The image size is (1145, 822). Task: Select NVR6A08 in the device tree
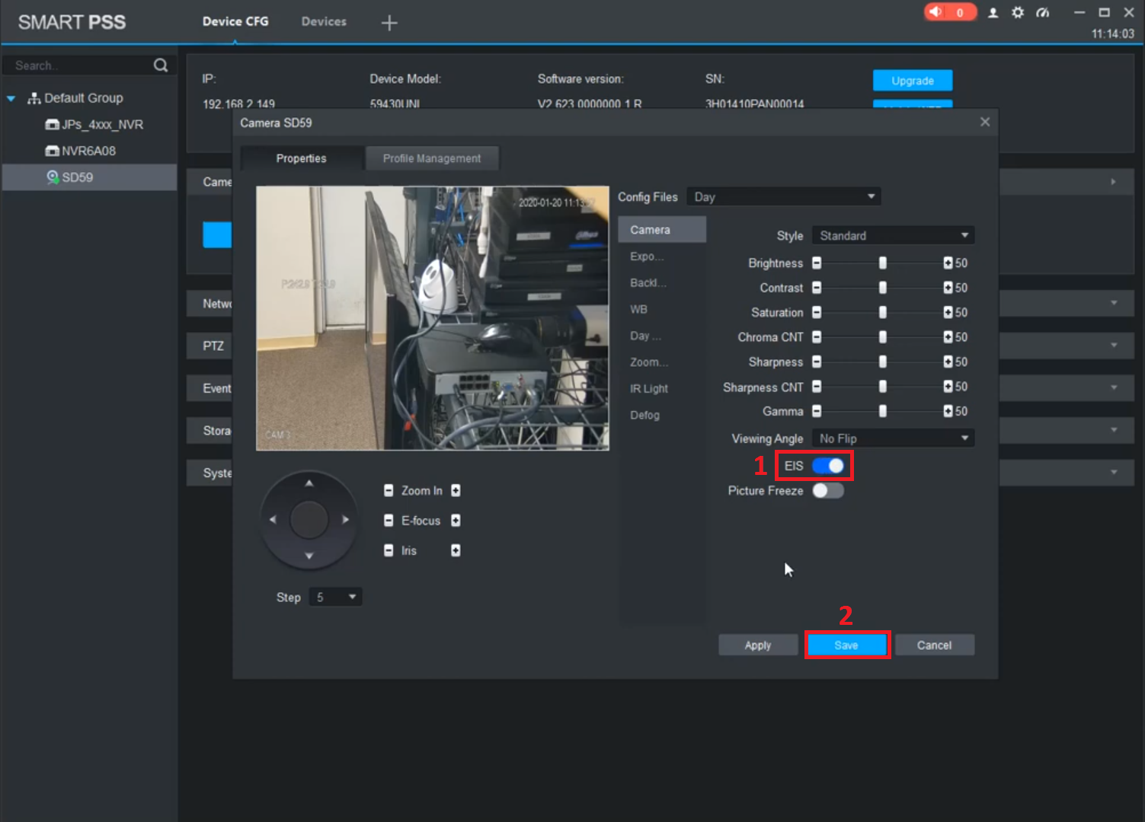(88, 151)
